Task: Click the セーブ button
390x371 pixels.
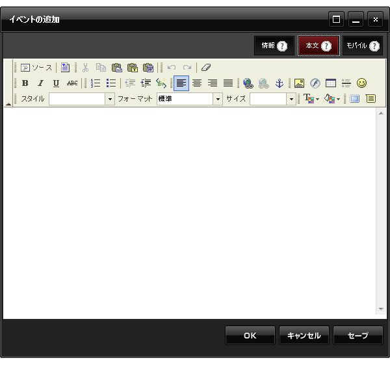Action: click(x=358, y=335)
